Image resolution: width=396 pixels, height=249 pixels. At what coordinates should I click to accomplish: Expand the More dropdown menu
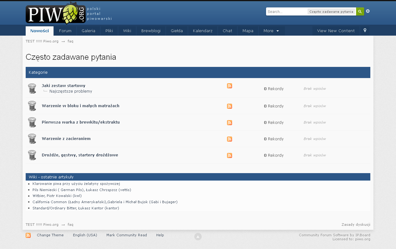click(x=271, y=31)
